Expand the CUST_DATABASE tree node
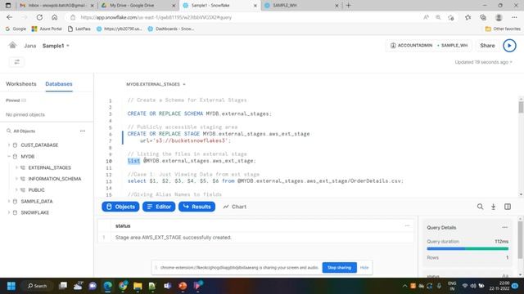Viewport: 524px width, 294px height. 9,145
